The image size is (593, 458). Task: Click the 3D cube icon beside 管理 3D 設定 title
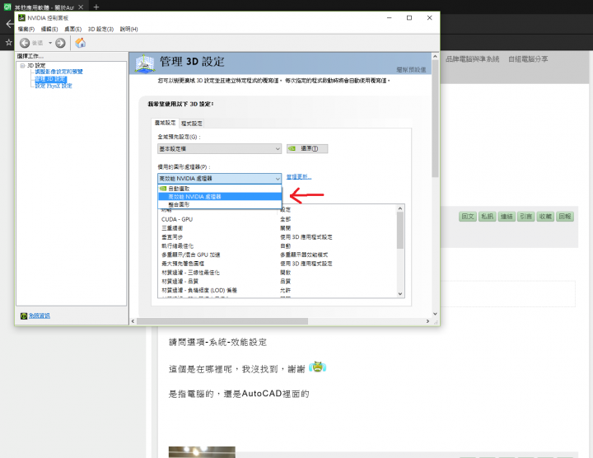click(x=144, y=63)
